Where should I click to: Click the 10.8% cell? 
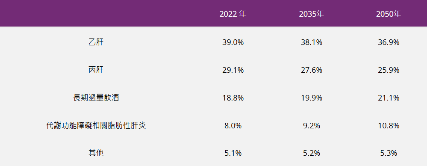click(x=389, y=126)
